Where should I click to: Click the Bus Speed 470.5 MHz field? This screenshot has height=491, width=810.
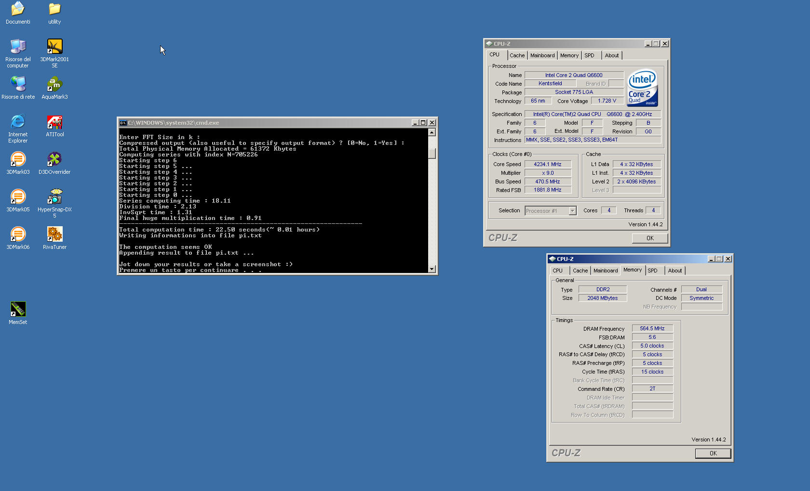pyautogui.click(x=548, y=181)
